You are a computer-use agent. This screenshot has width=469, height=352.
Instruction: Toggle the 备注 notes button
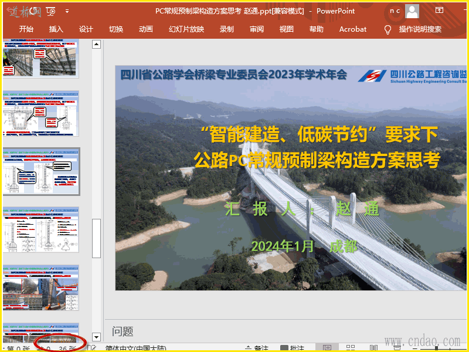click(256, 348)
